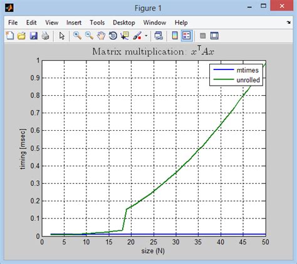Open the Edit menu

click(31, 23)
